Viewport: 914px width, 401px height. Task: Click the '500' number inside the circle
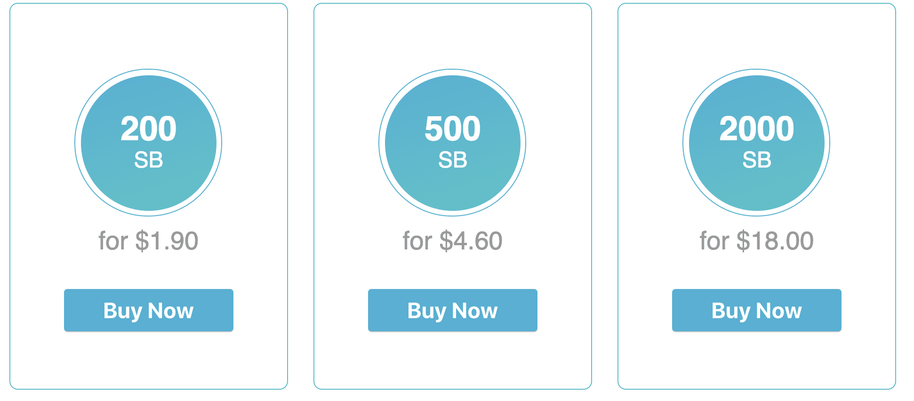point(452,128)
